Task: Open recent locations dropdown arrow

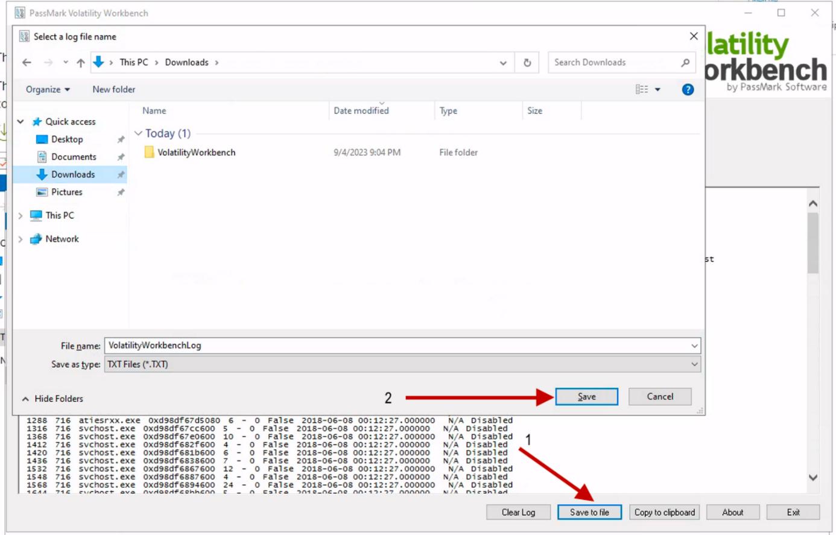Action: click(x=66, y=62)
